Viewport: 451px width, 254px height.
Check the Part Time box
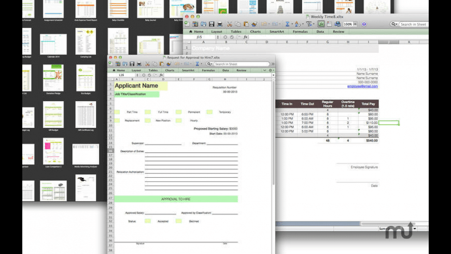pyautogui.click(x=117, y=112)
